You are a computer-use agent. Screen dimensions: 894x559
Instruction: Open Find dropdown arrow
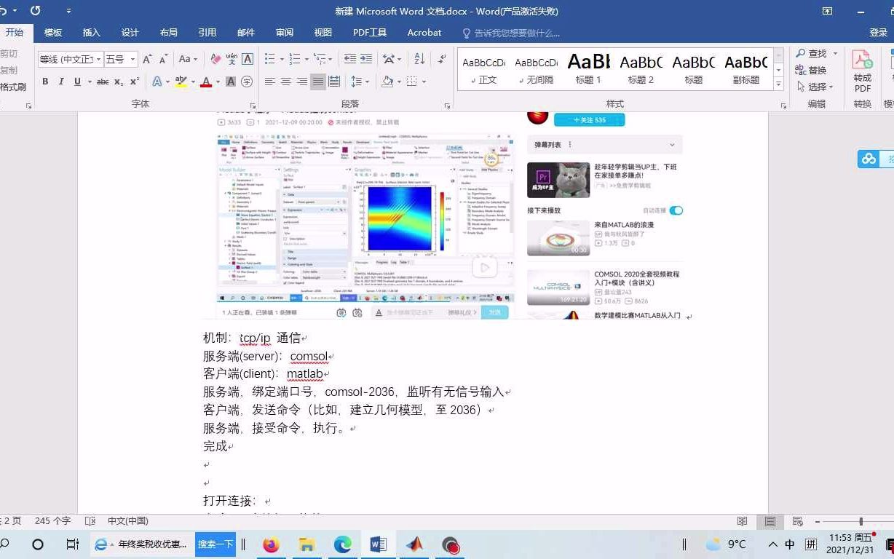pyautogui.click(x=835, y=54)
